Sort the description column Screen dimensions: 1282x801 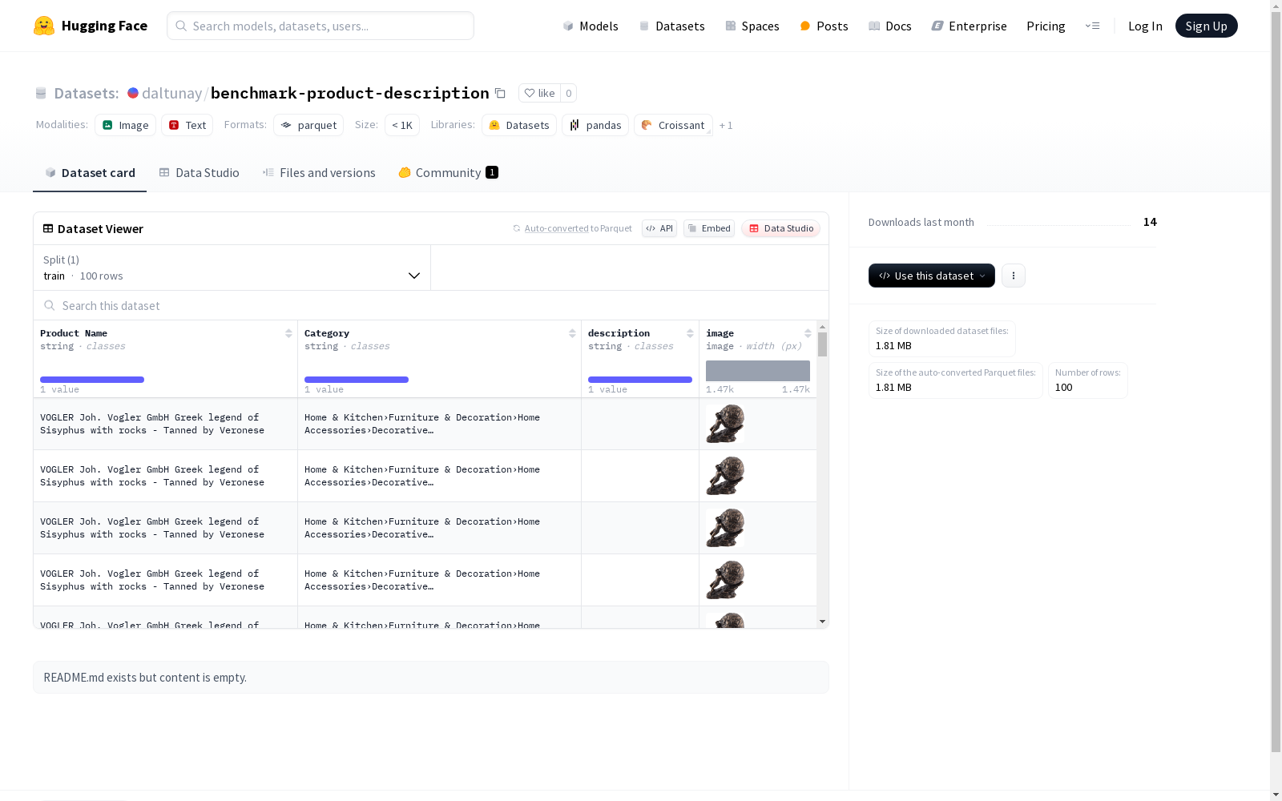tap(690, 333)
